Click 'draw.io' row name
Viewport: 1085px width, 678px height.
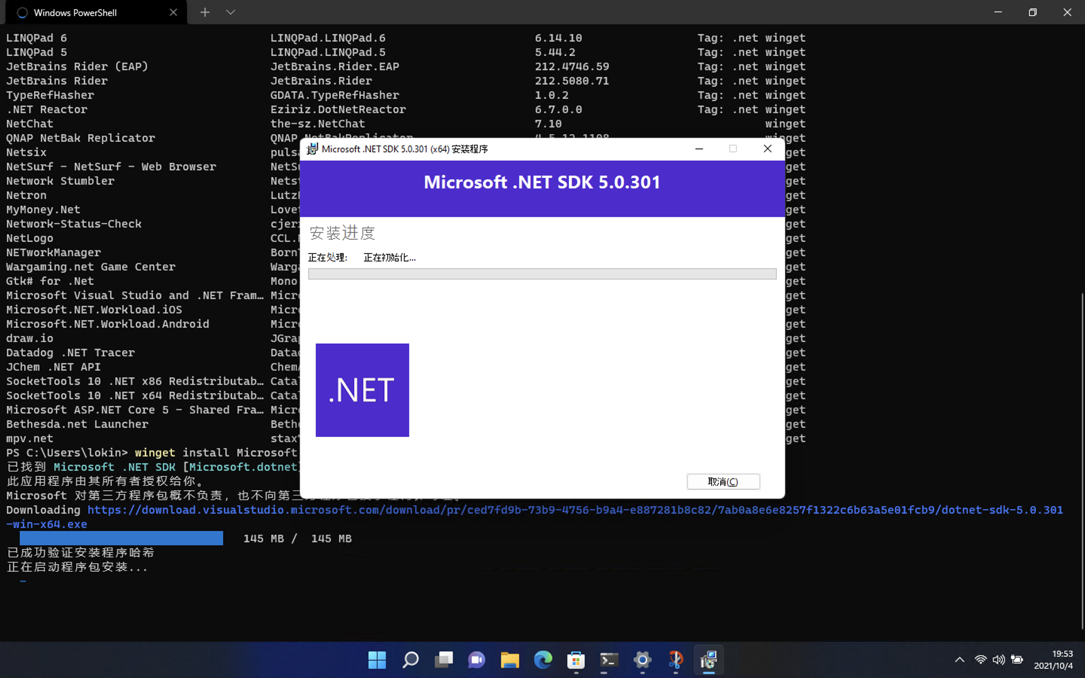tap(30, 338)
